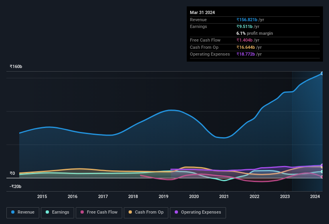329x224 pixels.
Task: Click the ₹18.772b operating expenses value
Action: [246, 54]
